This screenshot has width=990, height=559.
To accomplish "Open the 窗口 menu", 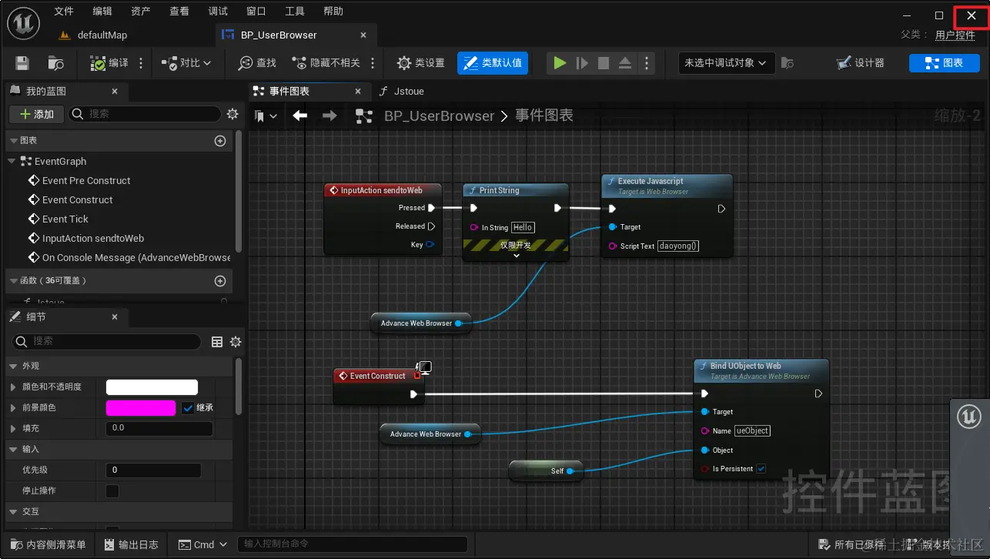I will point(256,11).
